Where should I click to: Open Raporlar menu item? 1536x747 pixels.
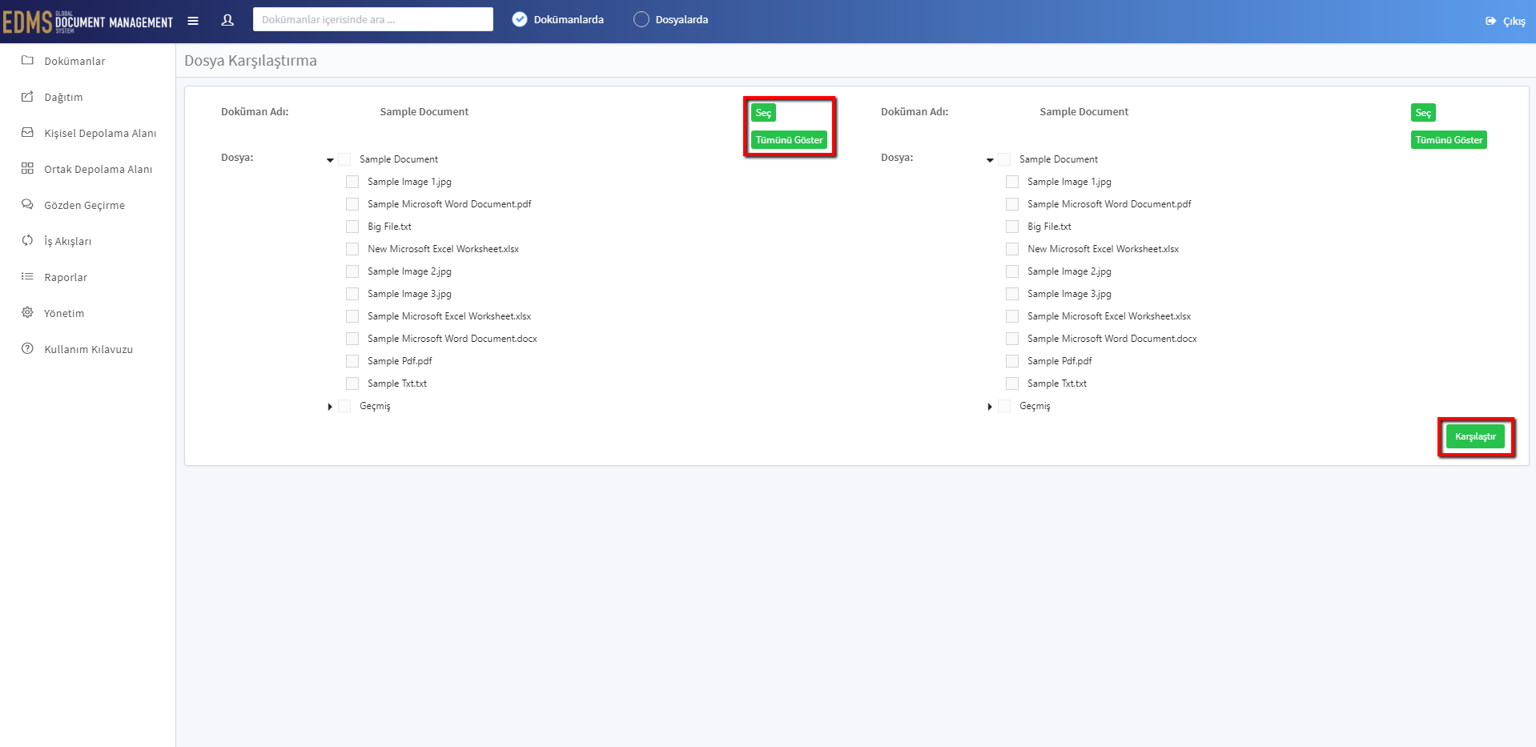click(x=66, y=277)
